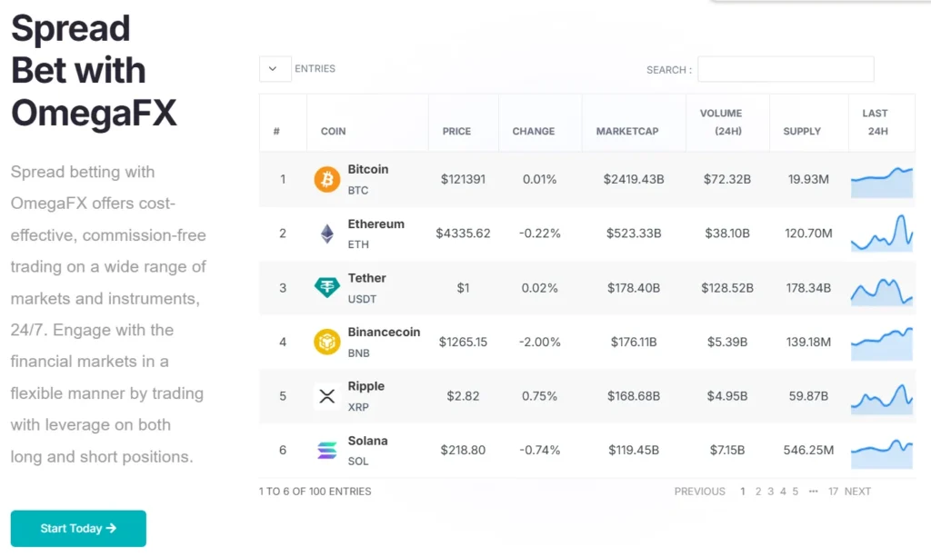Sort by the Change column header
Viewport: 931px width, 557px height.
pos(533,132)
